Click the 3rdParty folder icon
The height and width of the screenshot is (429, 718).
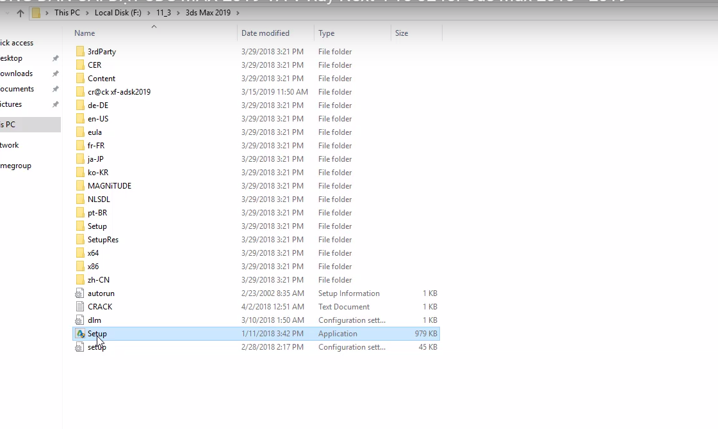(x=80, y=52)
